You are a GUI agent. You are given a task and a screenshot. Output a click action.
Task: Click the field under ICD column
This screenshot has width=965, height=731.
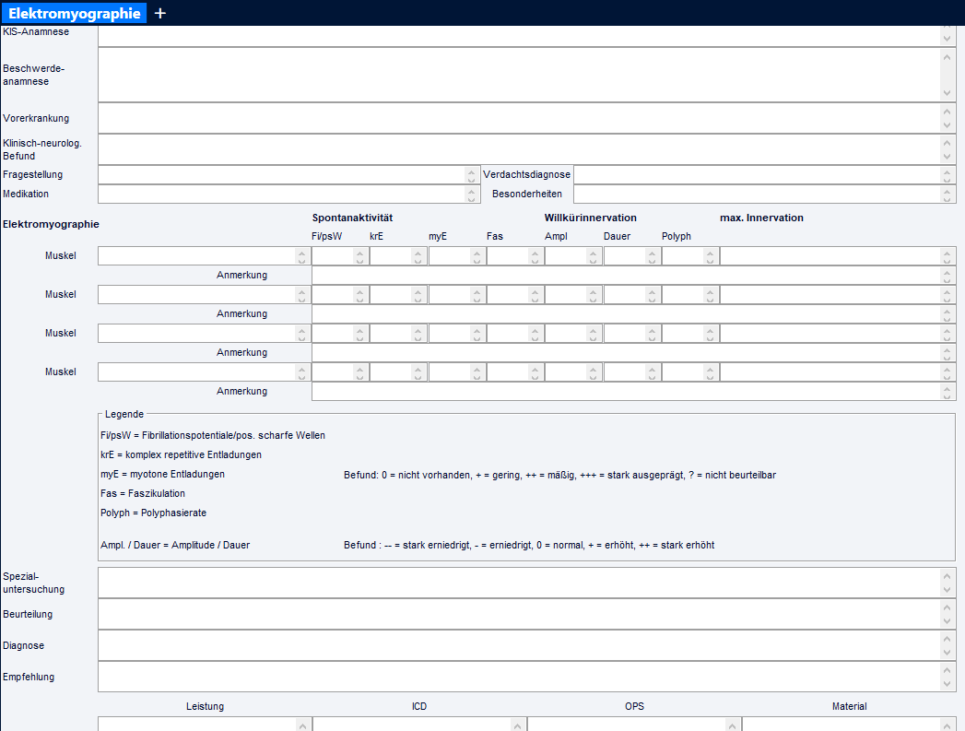419,724
